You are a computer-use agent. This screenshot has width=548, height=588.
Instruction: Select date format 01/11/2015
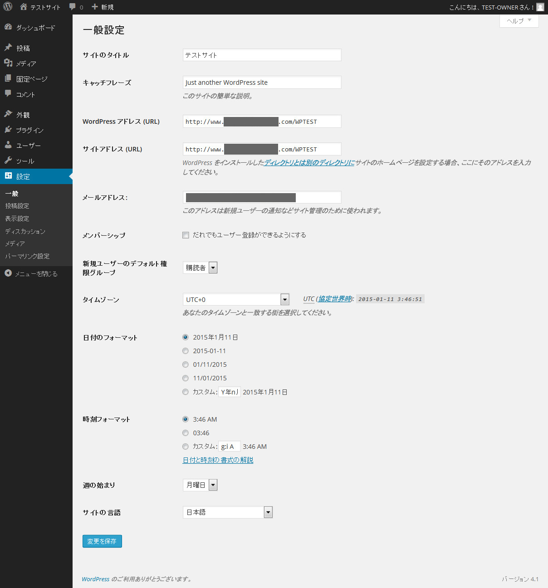click(x=185, y=364)
